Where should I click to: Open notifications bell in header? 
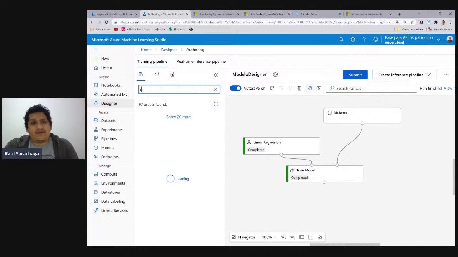341,40
